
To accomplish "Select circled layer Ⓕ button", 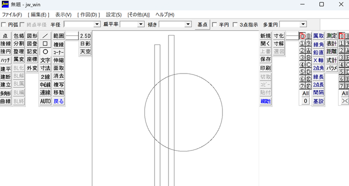I will pyautogui.click(x=308, y=86).
